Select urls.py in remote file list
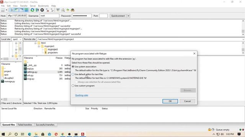 click(30, 75)
